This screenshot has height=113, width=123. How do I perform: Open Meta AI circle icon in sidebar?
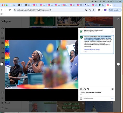(x=3, y=93)
